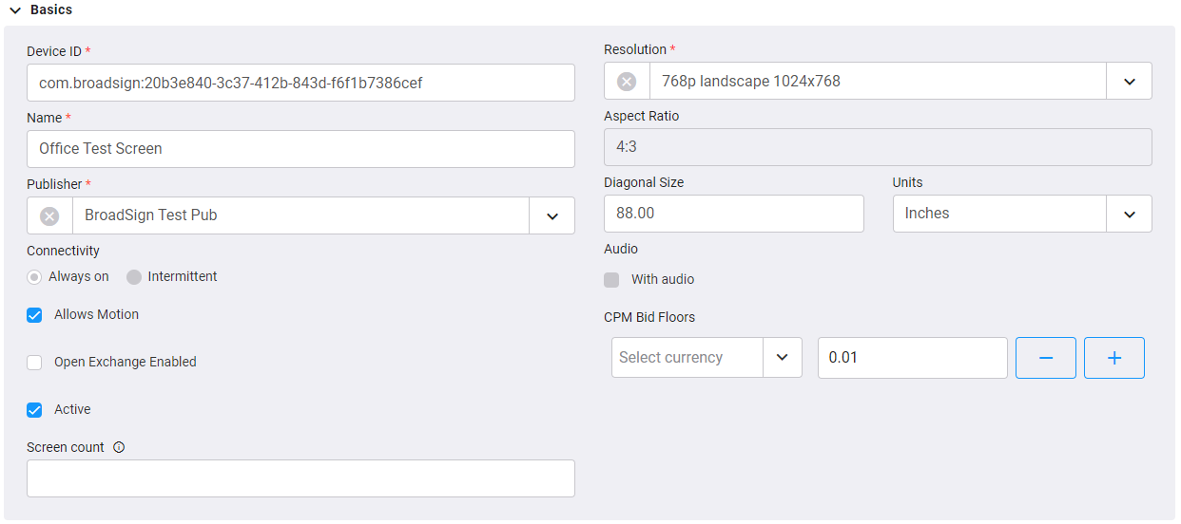Clear the selected Resolution value

(x=627, y=82)
